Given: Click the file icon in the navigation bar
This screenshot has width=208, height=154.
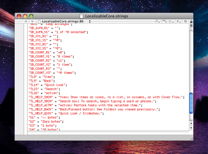Looking at the screenshot, I should click(x=39, y=21).
